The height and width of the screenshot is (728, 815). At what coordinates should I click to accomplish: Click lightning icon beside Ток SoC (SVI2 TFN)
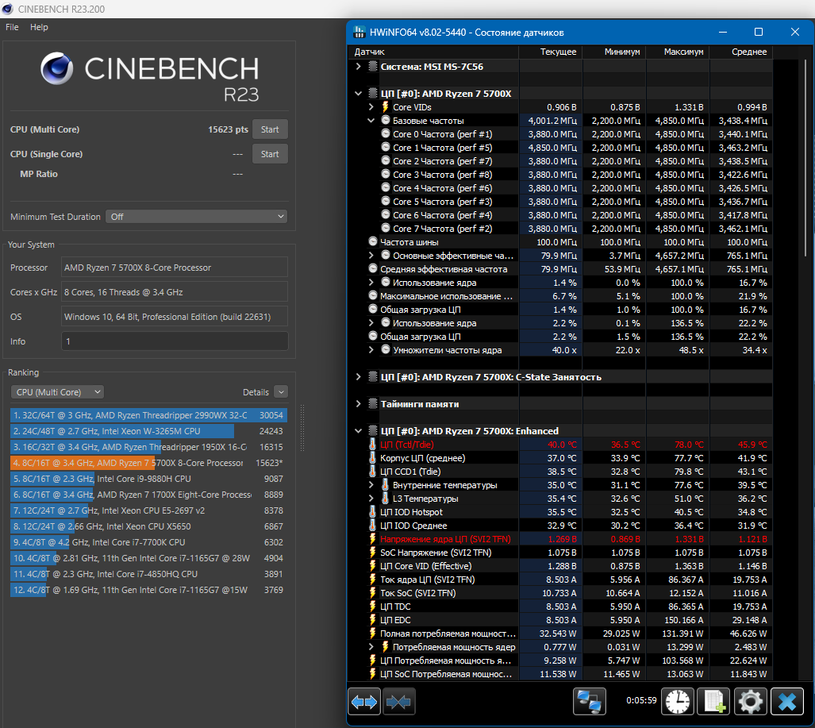coord(372,593)
